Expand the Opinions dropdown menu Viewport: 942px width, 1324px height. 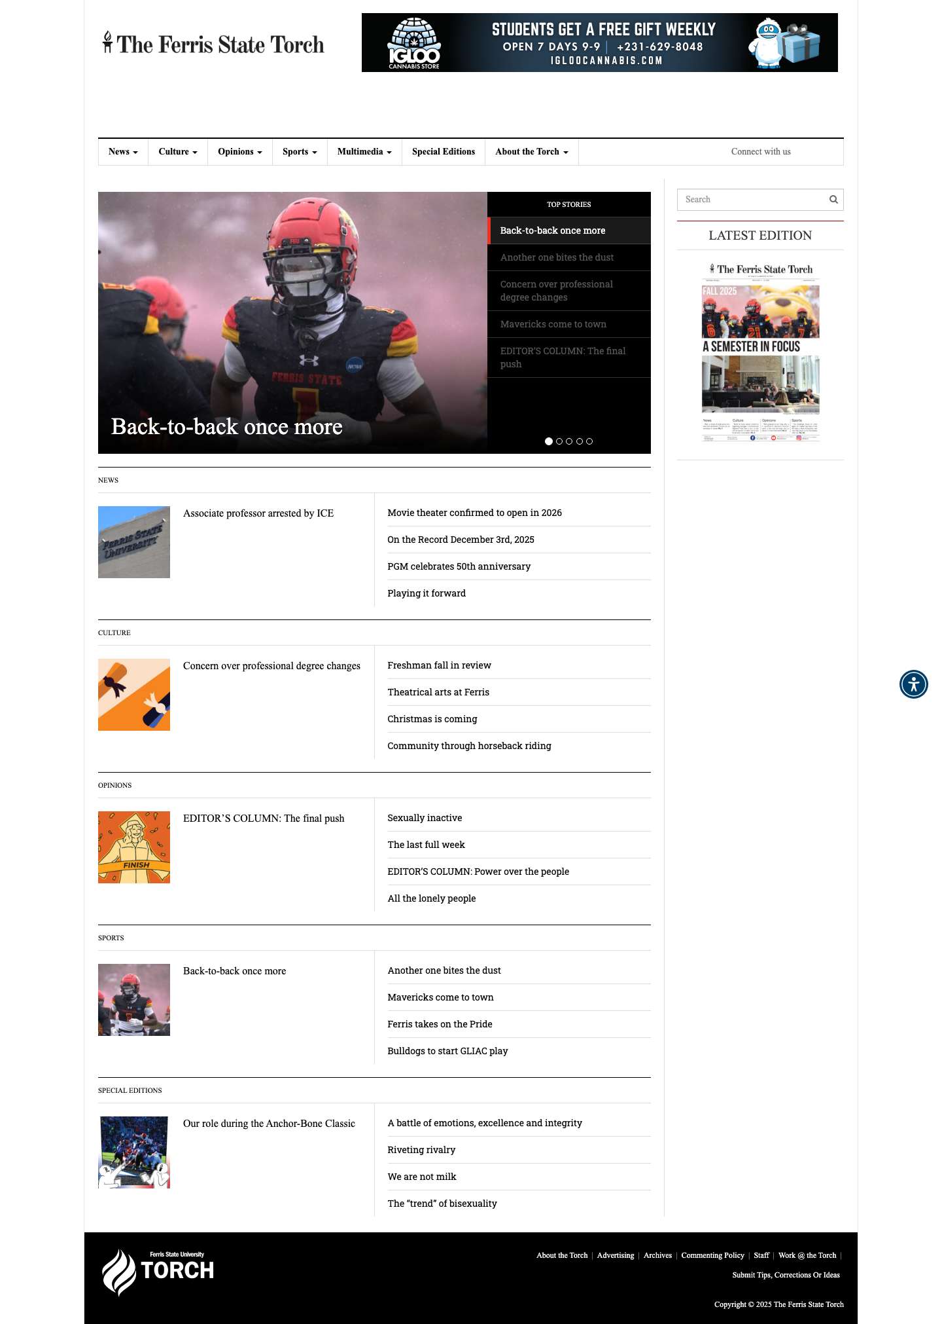point(240,152)
